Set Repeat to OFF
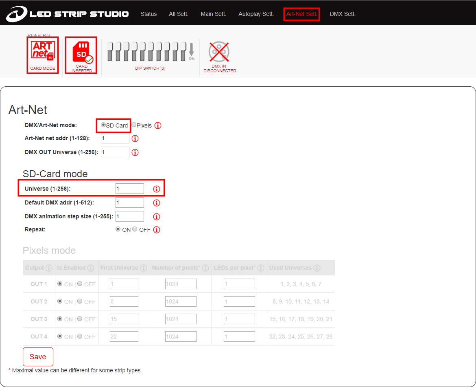The image size is (476, 387). pos(135,229)
